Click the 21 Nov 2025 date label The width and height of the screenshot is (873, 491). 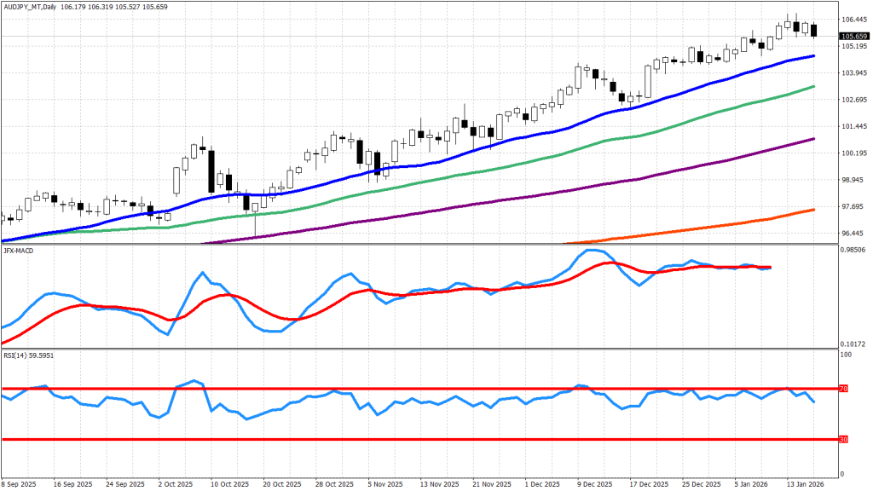473,482
